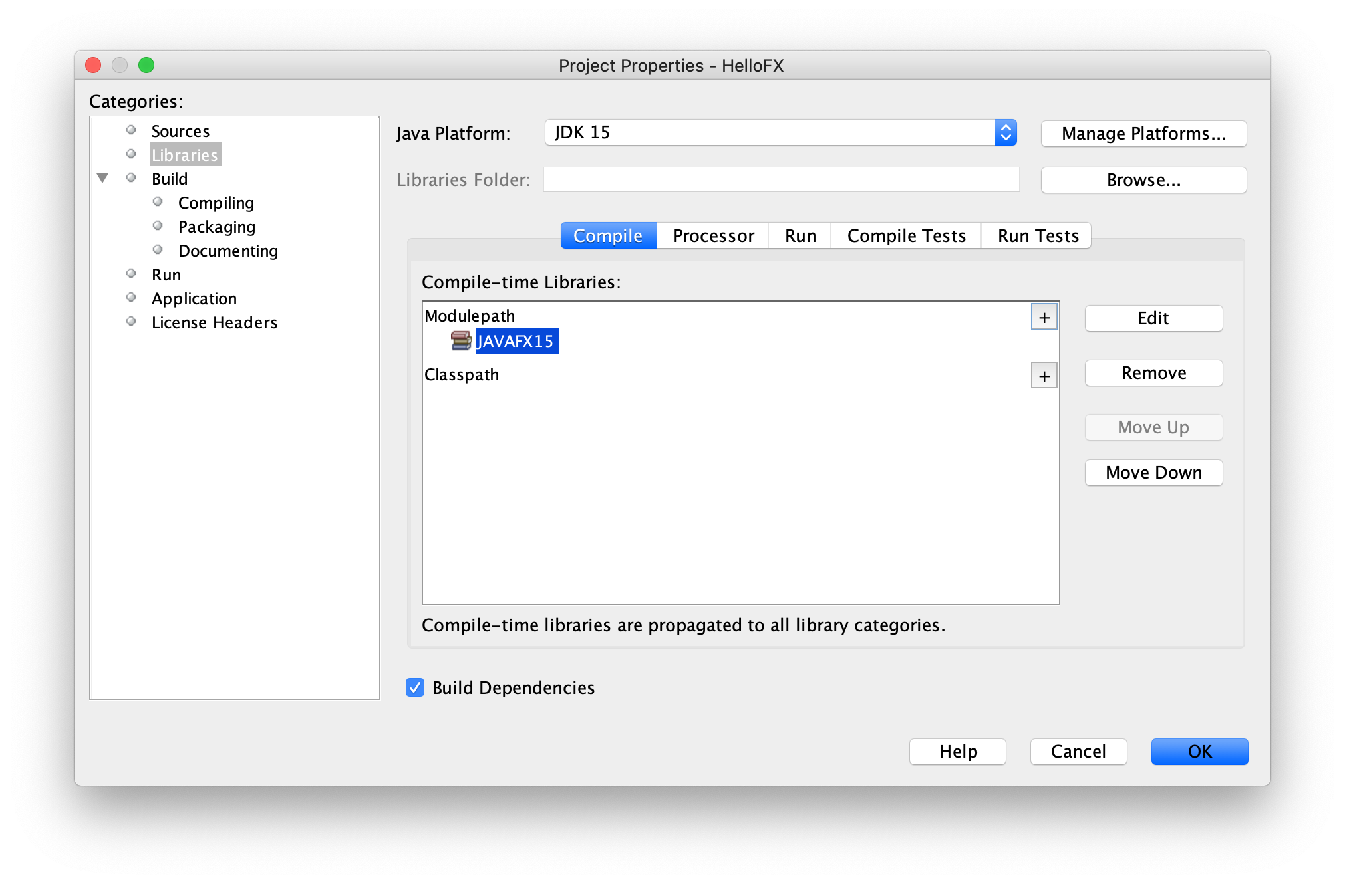This screenshot has height=884, width=1345.
Task: Click the bullet icon beside License Headers
Action: click(x=131, y=322)
